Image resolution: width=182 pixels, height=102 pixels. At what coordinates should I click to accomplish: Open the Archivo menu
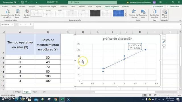5,7
